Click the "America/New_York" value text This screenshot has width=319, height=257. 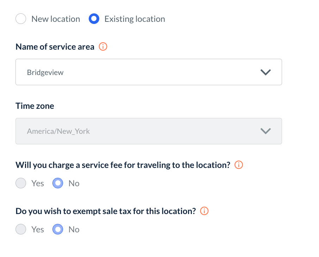[x=58, y=131]
